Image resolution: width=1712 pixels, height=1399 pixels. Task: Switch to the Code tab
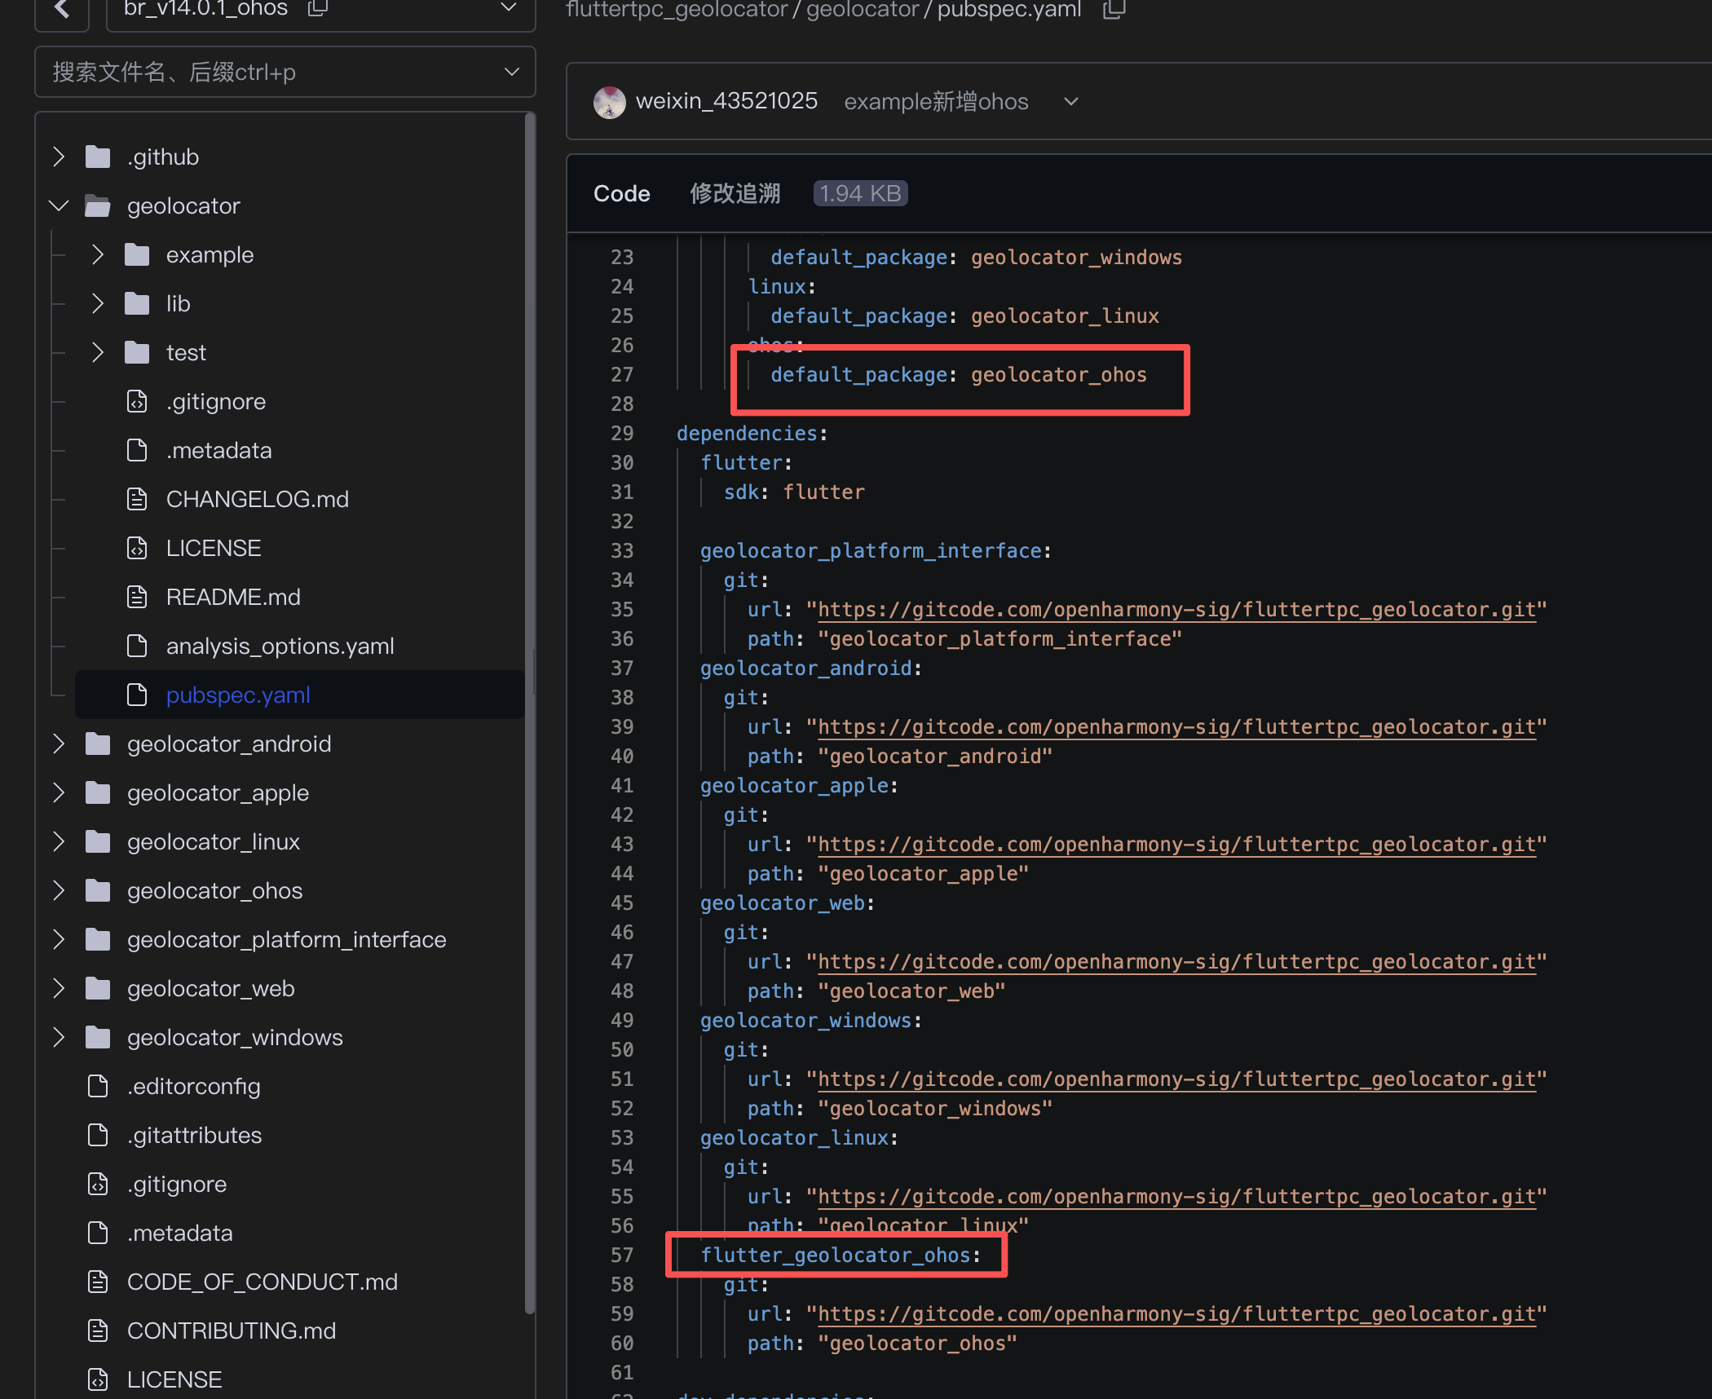click(x=621, y=193)
